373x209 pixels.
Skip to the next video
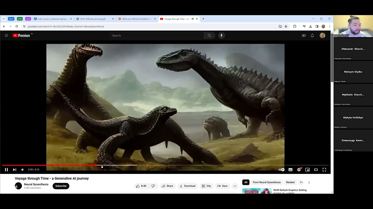[x=15, y=170]
